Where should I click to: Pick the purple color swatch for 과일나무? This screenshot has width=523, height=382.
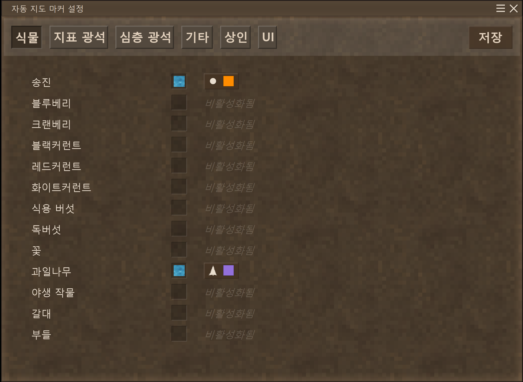click(x=229, y=270)
